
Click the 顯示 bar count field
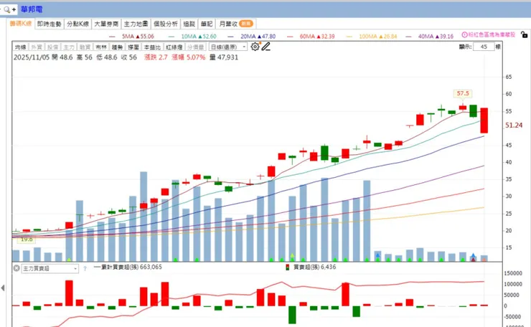[x=484, y=47]
